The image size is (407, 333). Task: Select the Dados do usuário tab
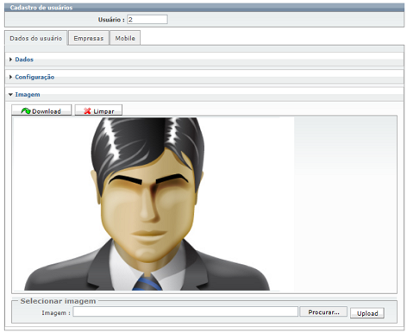click(x=36, y=38)
